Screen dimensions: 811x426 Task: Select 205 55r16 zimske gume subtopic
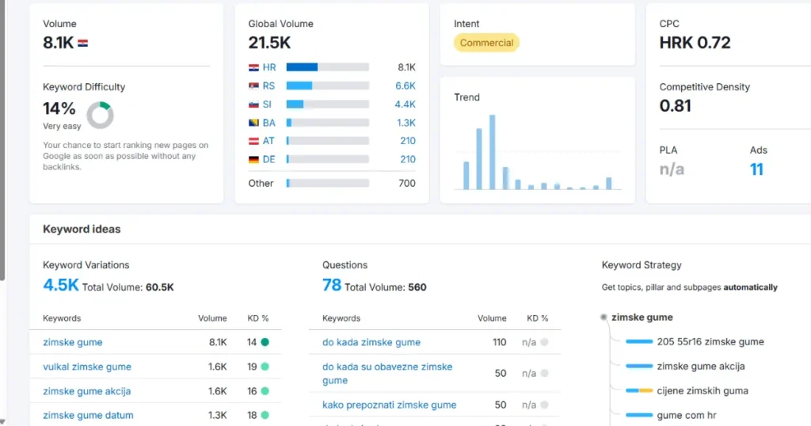coord(710,342)
